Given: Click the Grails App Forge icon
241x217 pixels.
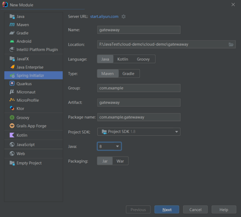Looking at the screenshot, I should tap(12, 126).
